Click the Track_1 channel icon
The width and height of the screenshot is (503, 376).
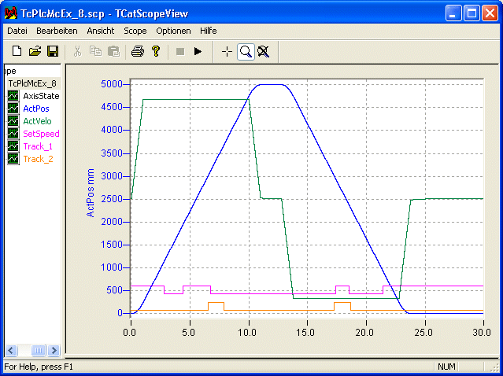(13, 146)
